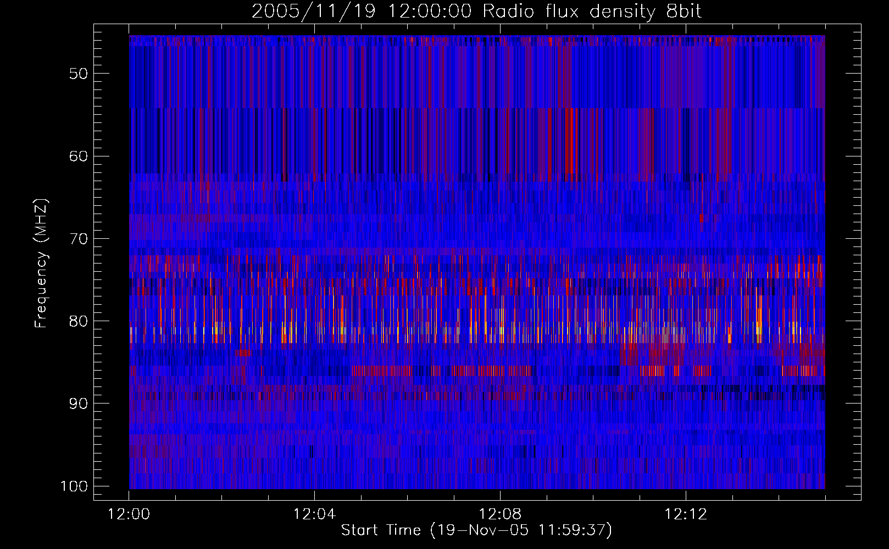This screenshot has width=889, height=549.
Task: Select the 50 frequency tick label
Action: 79,74
